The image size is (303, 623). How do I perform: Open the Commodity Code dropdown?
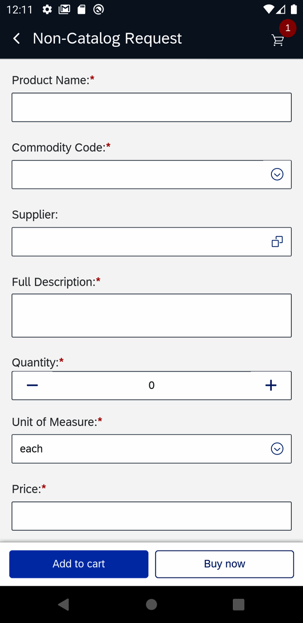[x=277, y=174]
